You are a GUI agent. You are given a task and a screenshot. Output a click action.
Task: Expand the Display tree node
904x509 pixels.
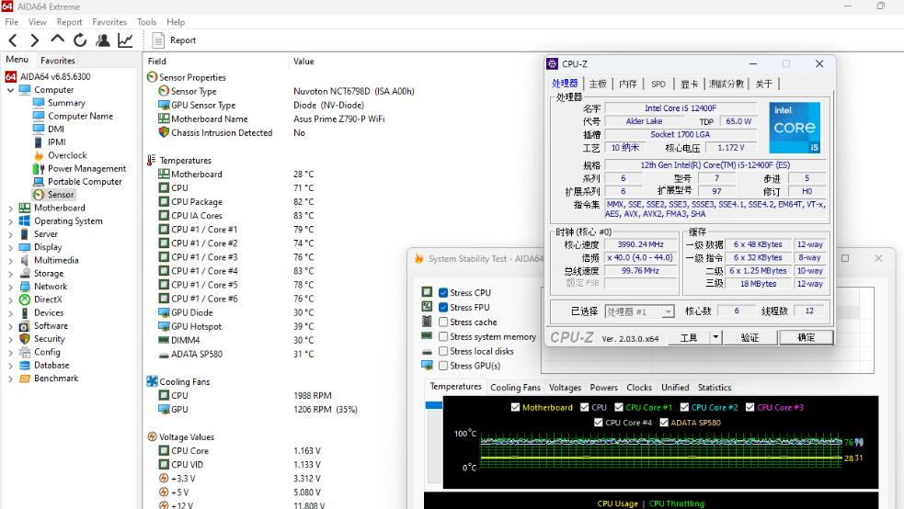10,247
